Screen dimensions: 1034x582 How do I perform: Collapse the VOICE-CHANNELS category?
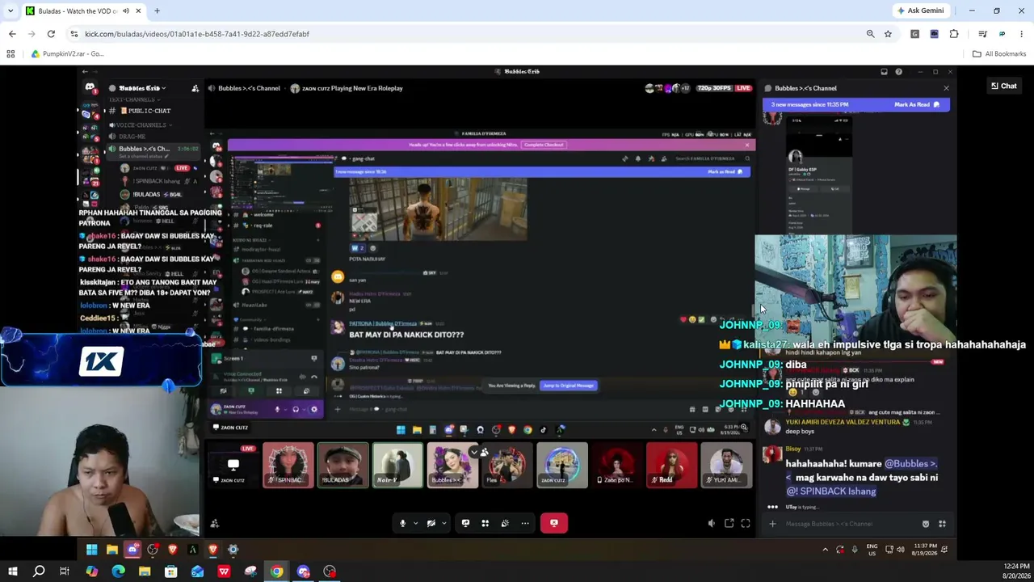tap(139, 125)
